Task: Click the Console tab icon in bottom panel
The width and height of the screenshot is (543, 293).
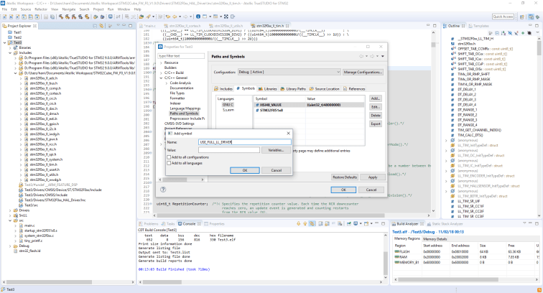Action: point(179,223)
